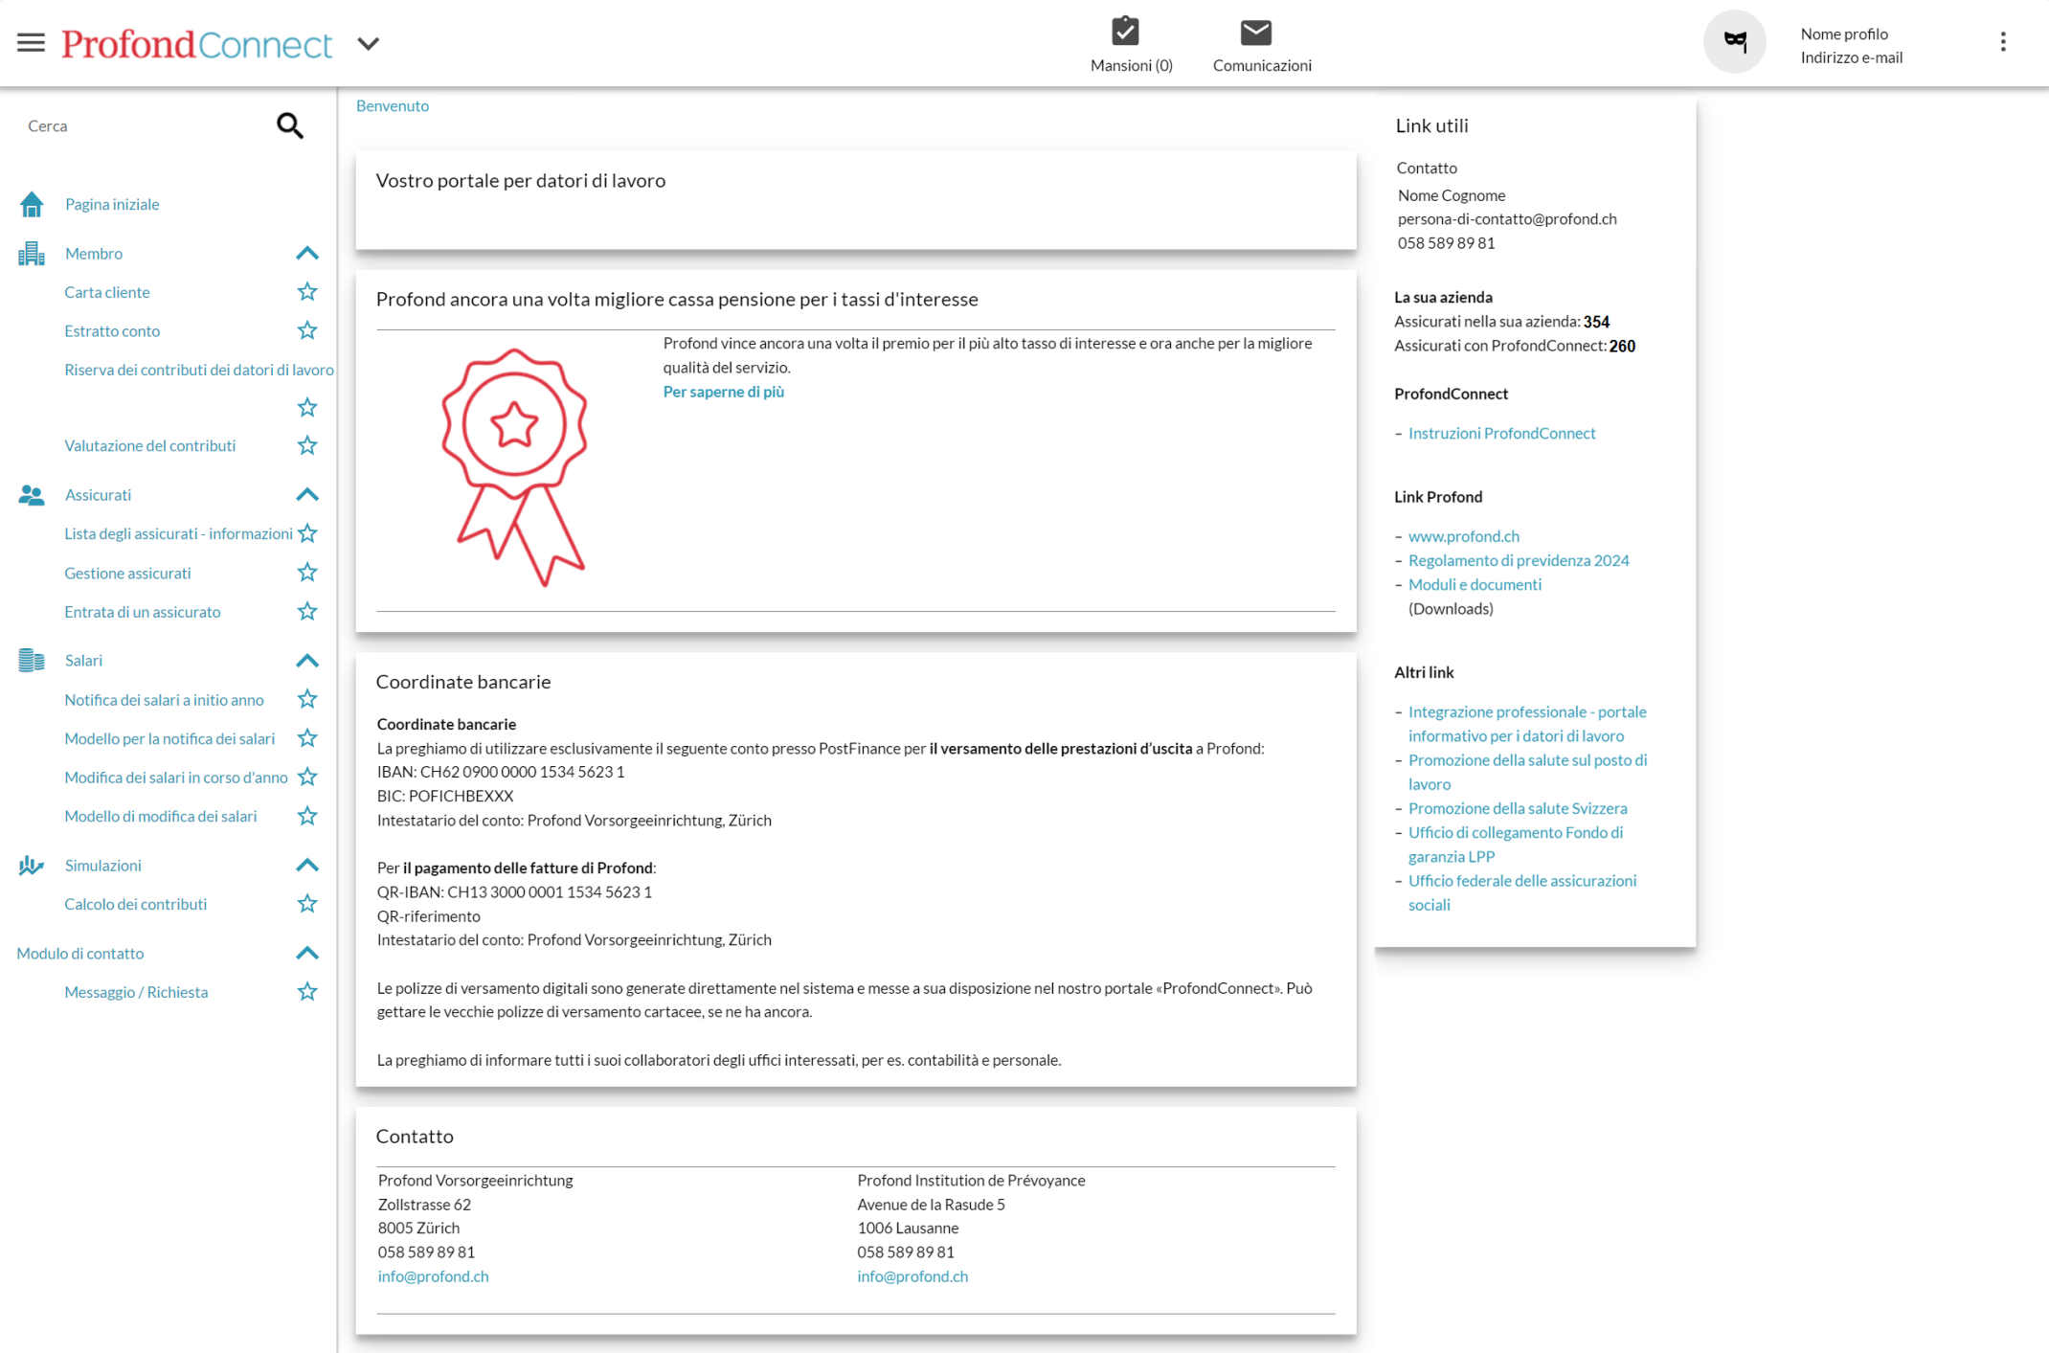This screenshot has height=1353, width=2049.
Task: Click the Mansioni clipboard icon
Action: [x=1125, y=32]
